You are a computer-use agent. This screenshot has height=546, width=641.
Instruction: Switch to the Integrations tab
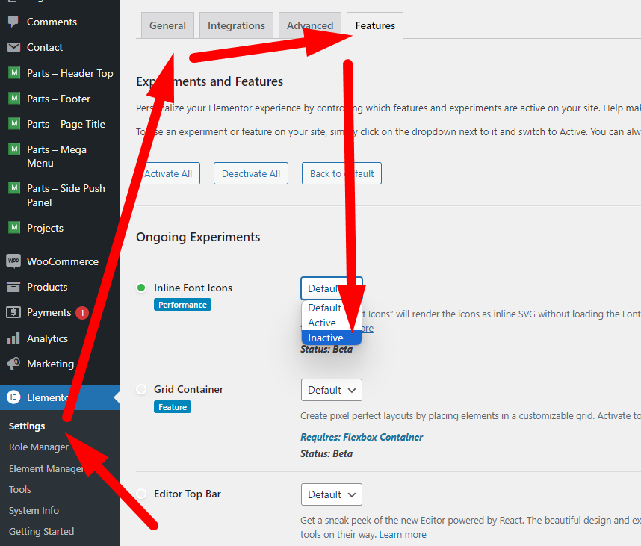coord(236,25)
